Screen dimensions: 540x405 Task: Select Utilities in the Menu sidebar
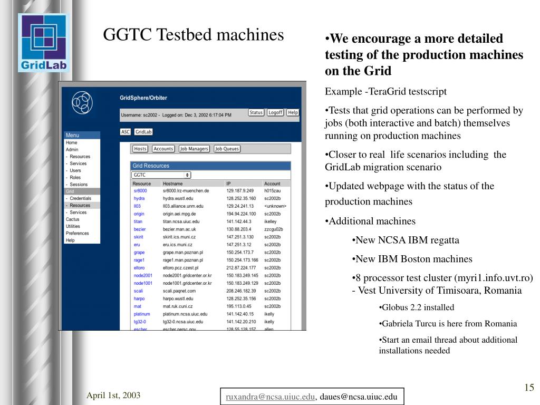pos(73,226)
